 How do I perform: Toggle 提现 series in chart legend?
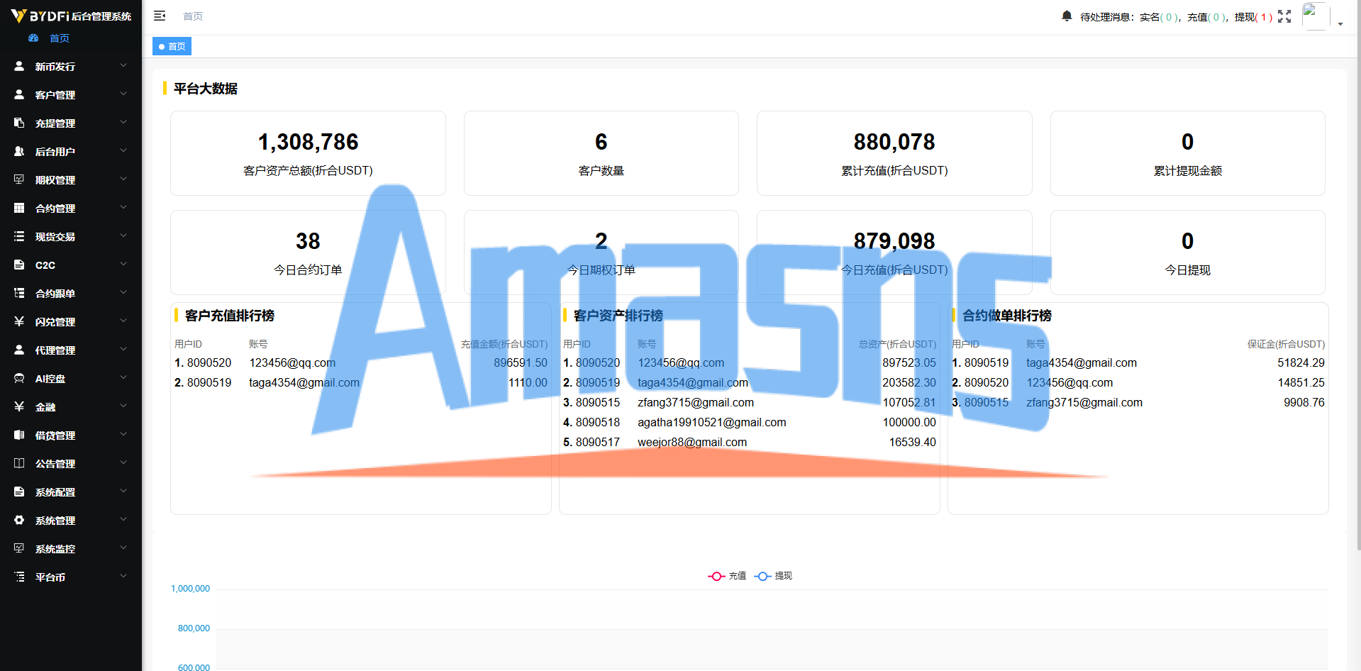click(773, 576)
